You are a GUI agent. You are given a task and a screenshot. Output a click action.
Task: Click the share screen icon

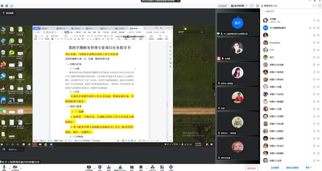point(89,168)
